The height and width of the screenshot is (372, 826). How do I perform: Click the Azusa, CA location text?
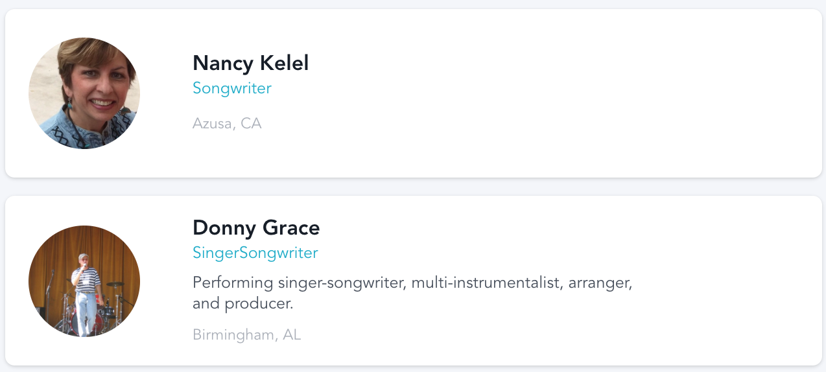(227, 123)
